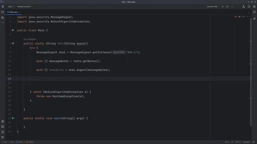Click SHA1 method breadcrumb in navigation bar
The image size is (257, 144).
tap(30, 142)
